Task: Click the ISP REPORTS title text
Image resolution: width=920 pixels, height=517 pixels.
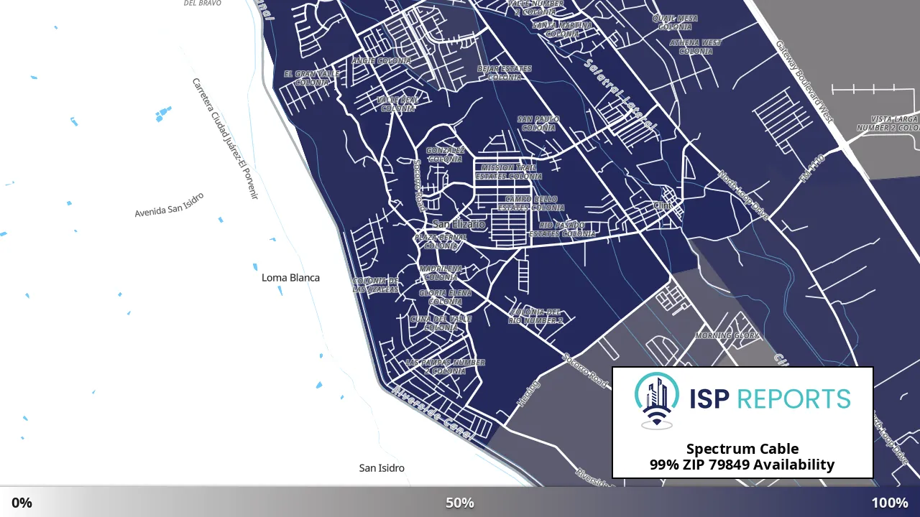Action: click(x=770, y=399)
